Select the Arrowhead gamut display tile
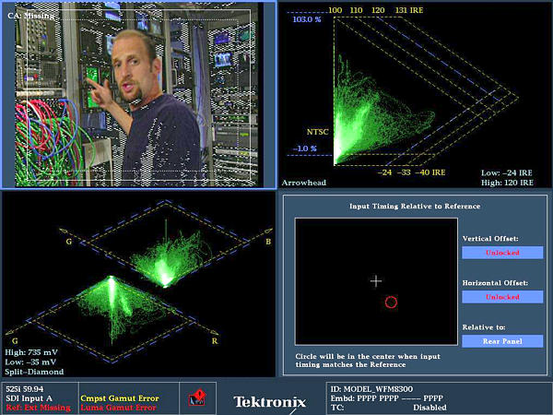 tap(415, 92)
